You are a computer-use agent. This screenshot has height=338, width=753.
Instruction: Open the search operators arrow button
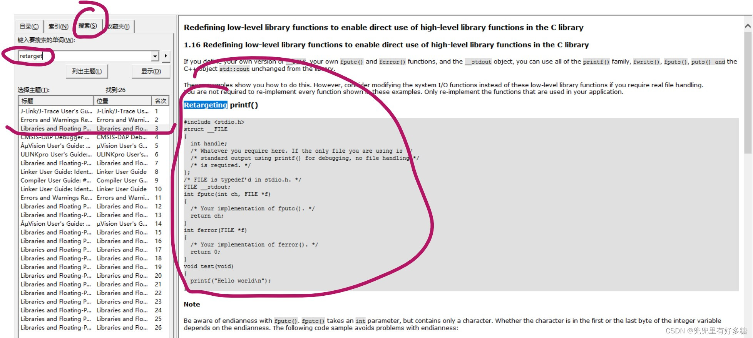tap(166, 56)
